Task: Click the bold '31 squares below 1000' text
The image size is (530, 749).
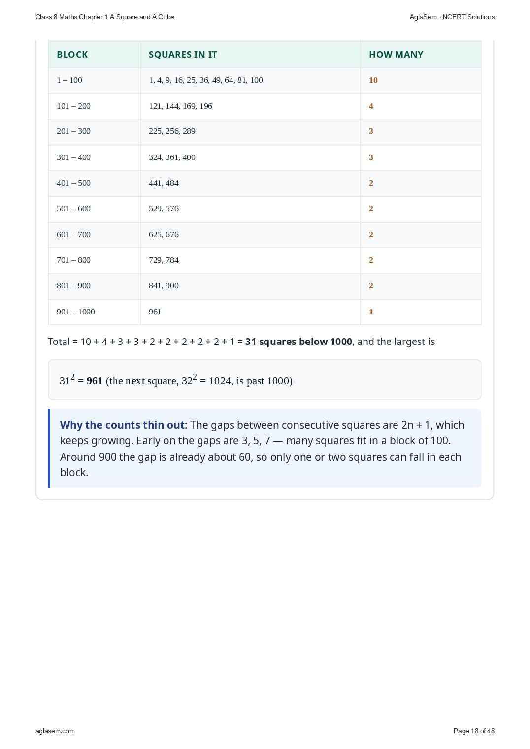Action: [298, 342]
